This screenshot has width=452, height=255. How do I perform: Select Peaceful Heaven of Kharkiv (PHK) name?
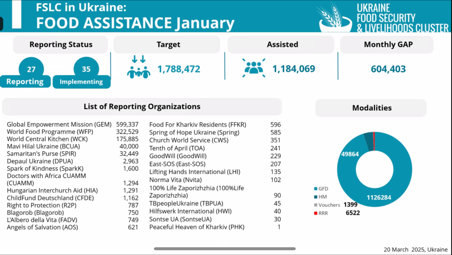point(197,227)
